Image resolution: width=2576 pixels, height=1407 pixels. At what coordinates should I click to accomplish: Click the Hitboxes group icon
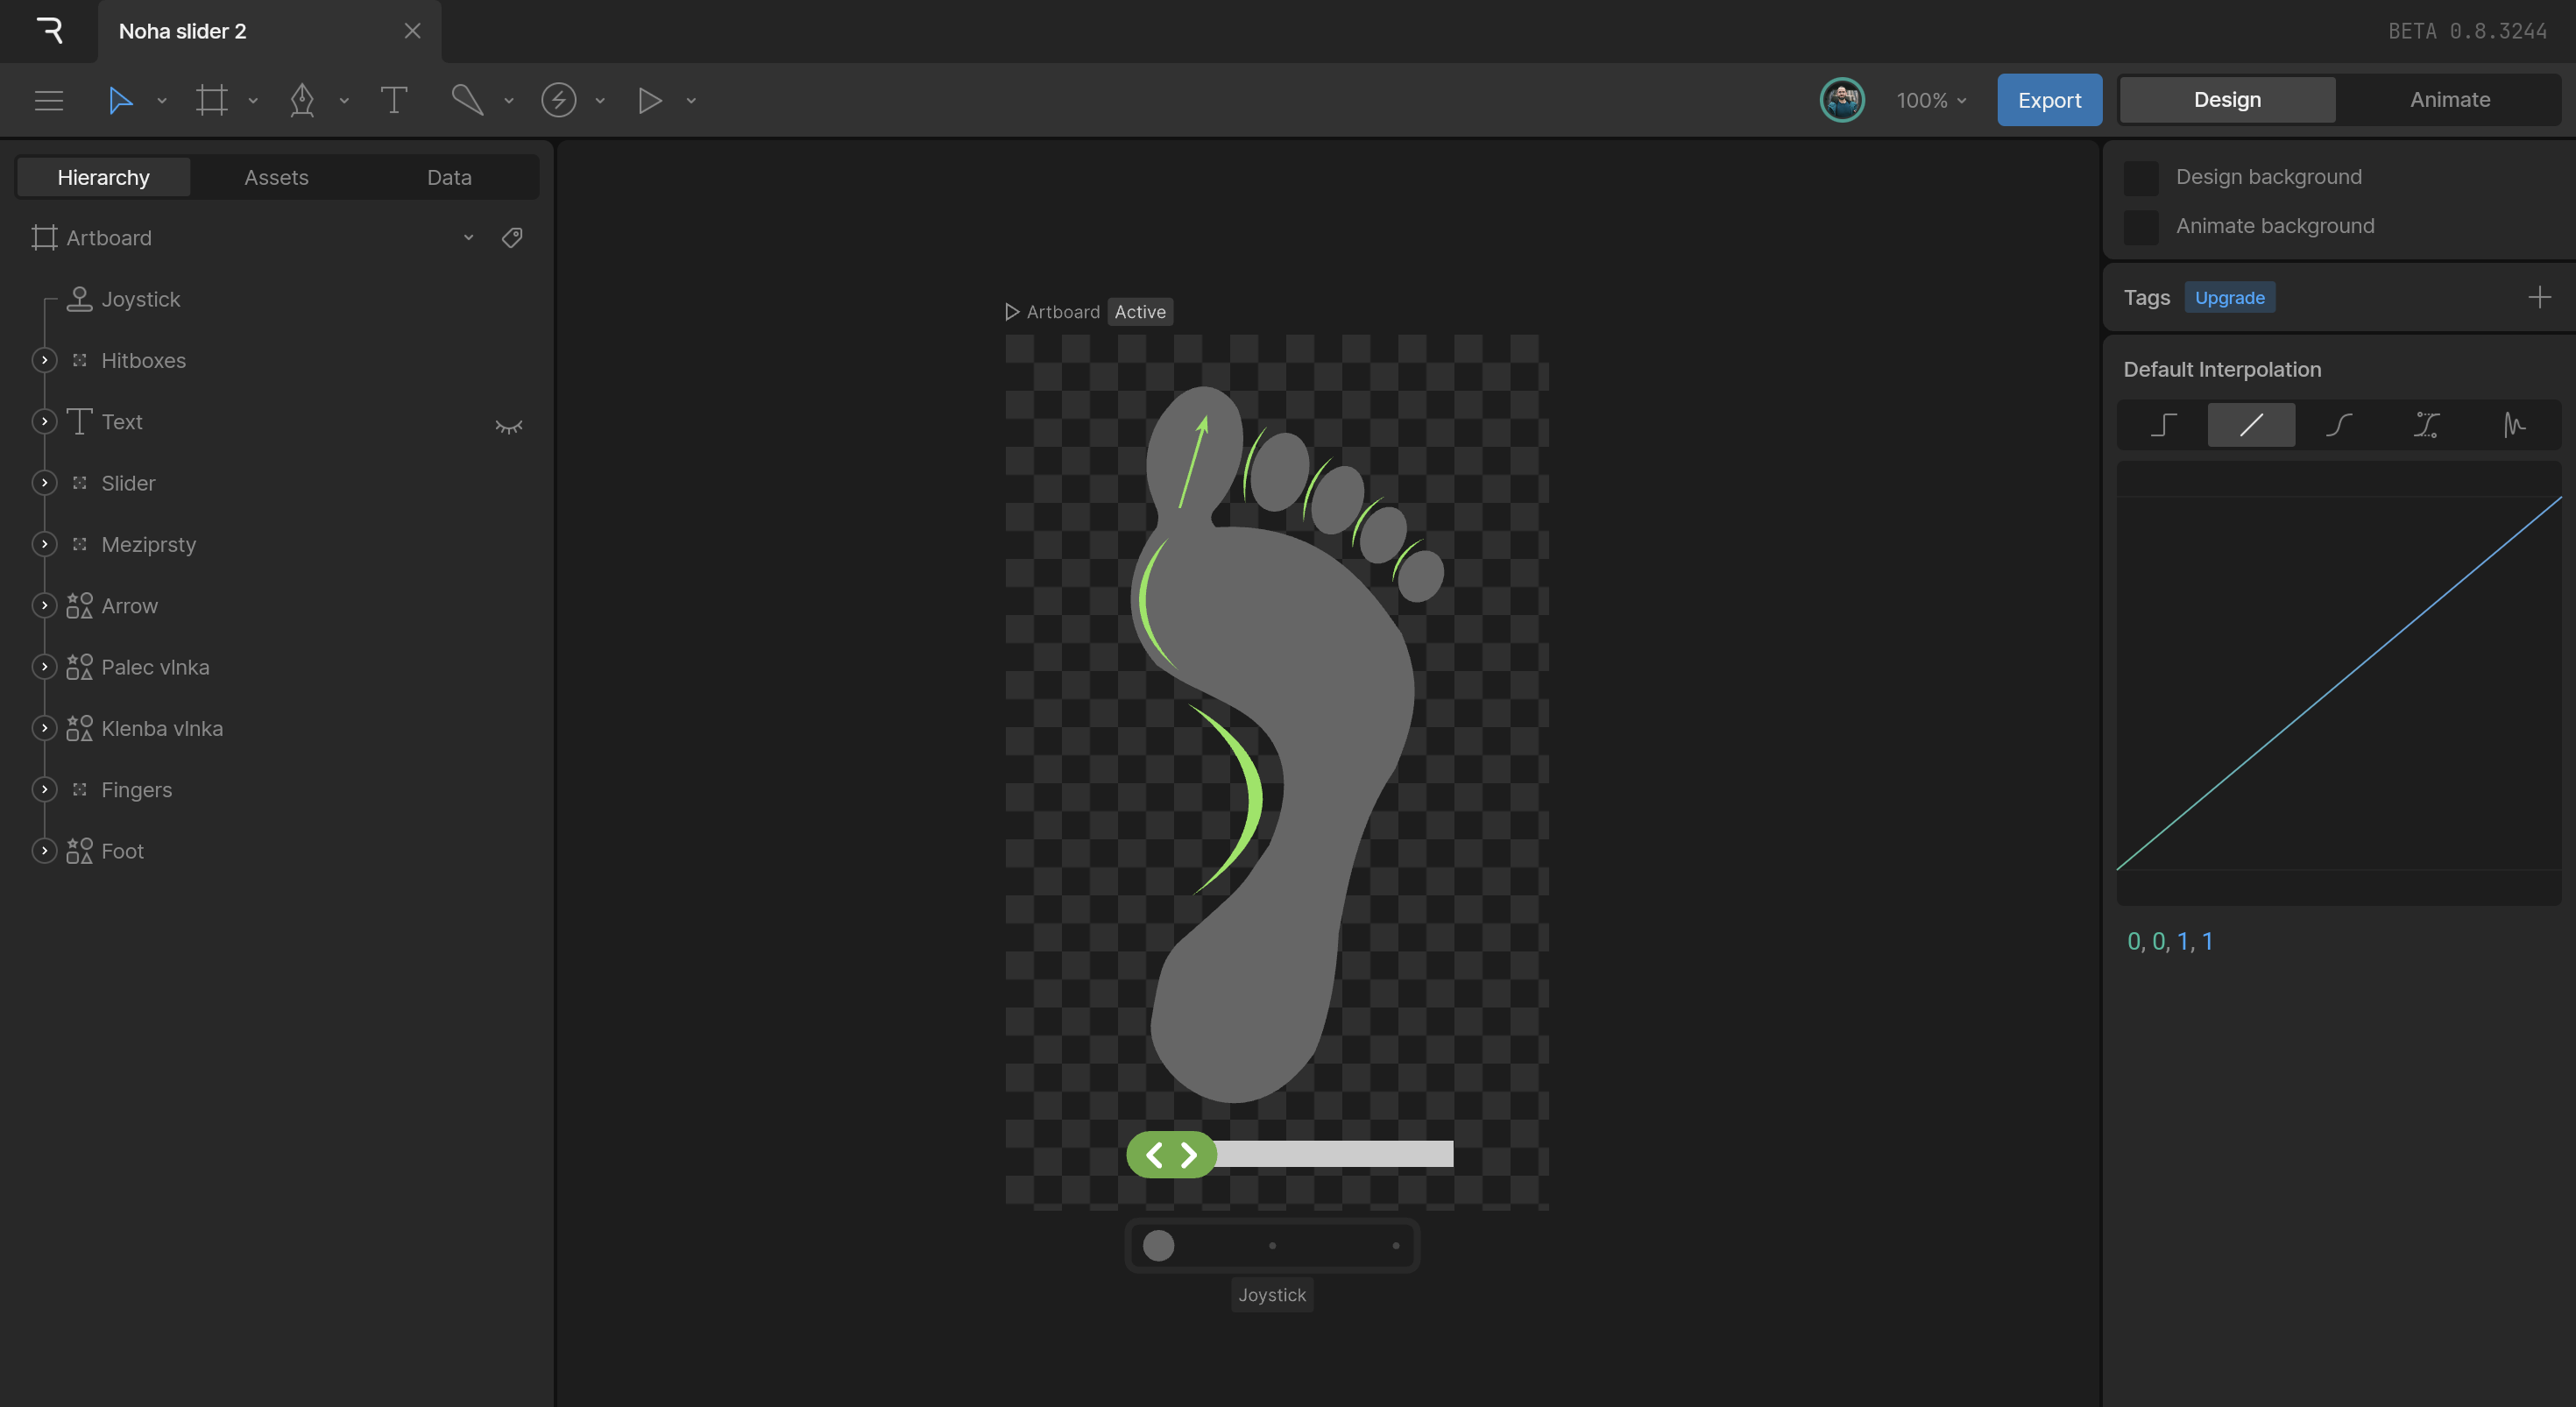[x=79, y=360]
